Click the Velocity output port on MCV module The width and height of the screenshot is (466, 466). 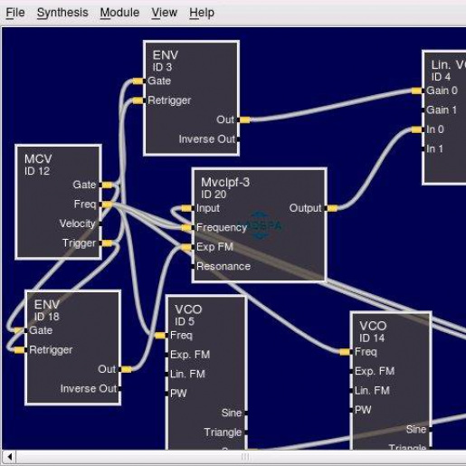tap(100, 223)
